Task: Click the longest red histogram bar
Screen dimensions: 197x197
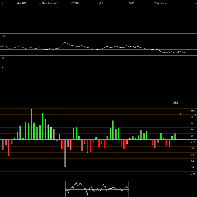Action: (x=65, y=154)
